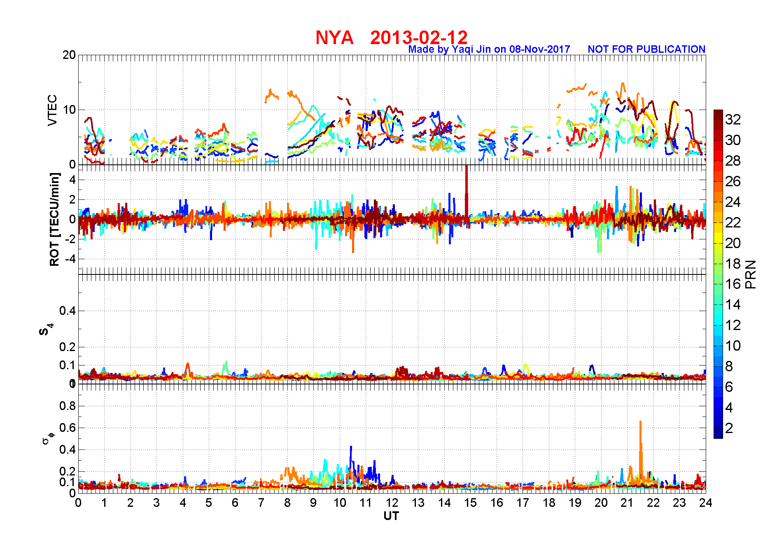784x548 pixels.
Task: Click the "NOT FOR PUBLICATION" notice
Action: coord(646,49)
